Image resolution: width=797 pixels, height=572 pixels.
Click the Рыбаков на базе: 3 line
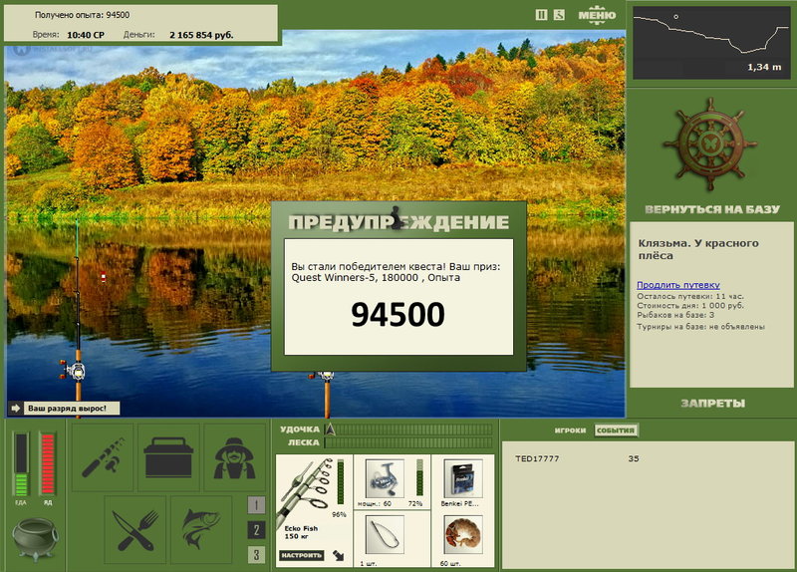(675, 315)
